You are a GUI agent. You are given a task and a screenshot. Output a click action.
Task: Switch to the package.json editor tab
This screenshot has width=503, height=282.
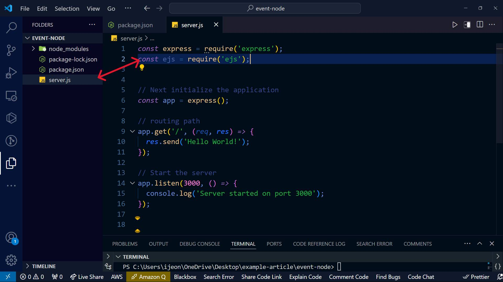(134, 25)
